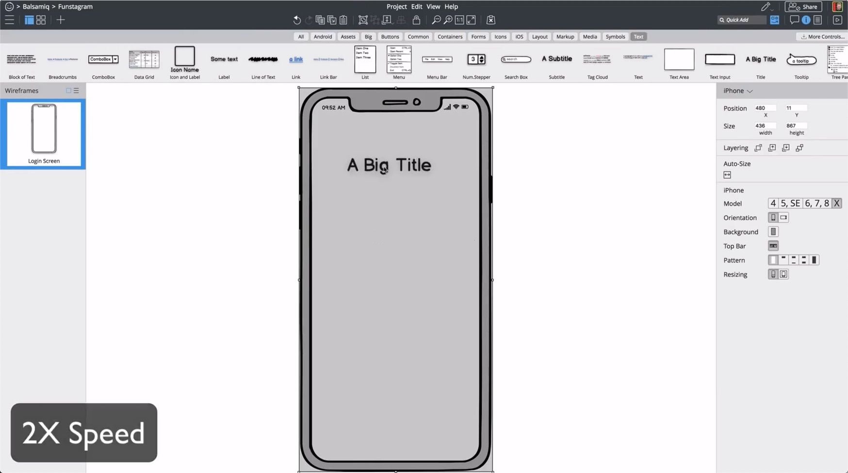Switch to single wireframe view icon
Image resolution: width=848 pixels, height=473 pixels.
click(29, 20)
